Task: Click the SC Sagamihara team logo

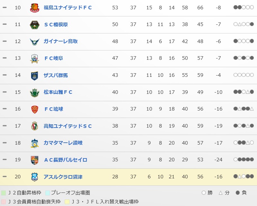Action: 34,24
